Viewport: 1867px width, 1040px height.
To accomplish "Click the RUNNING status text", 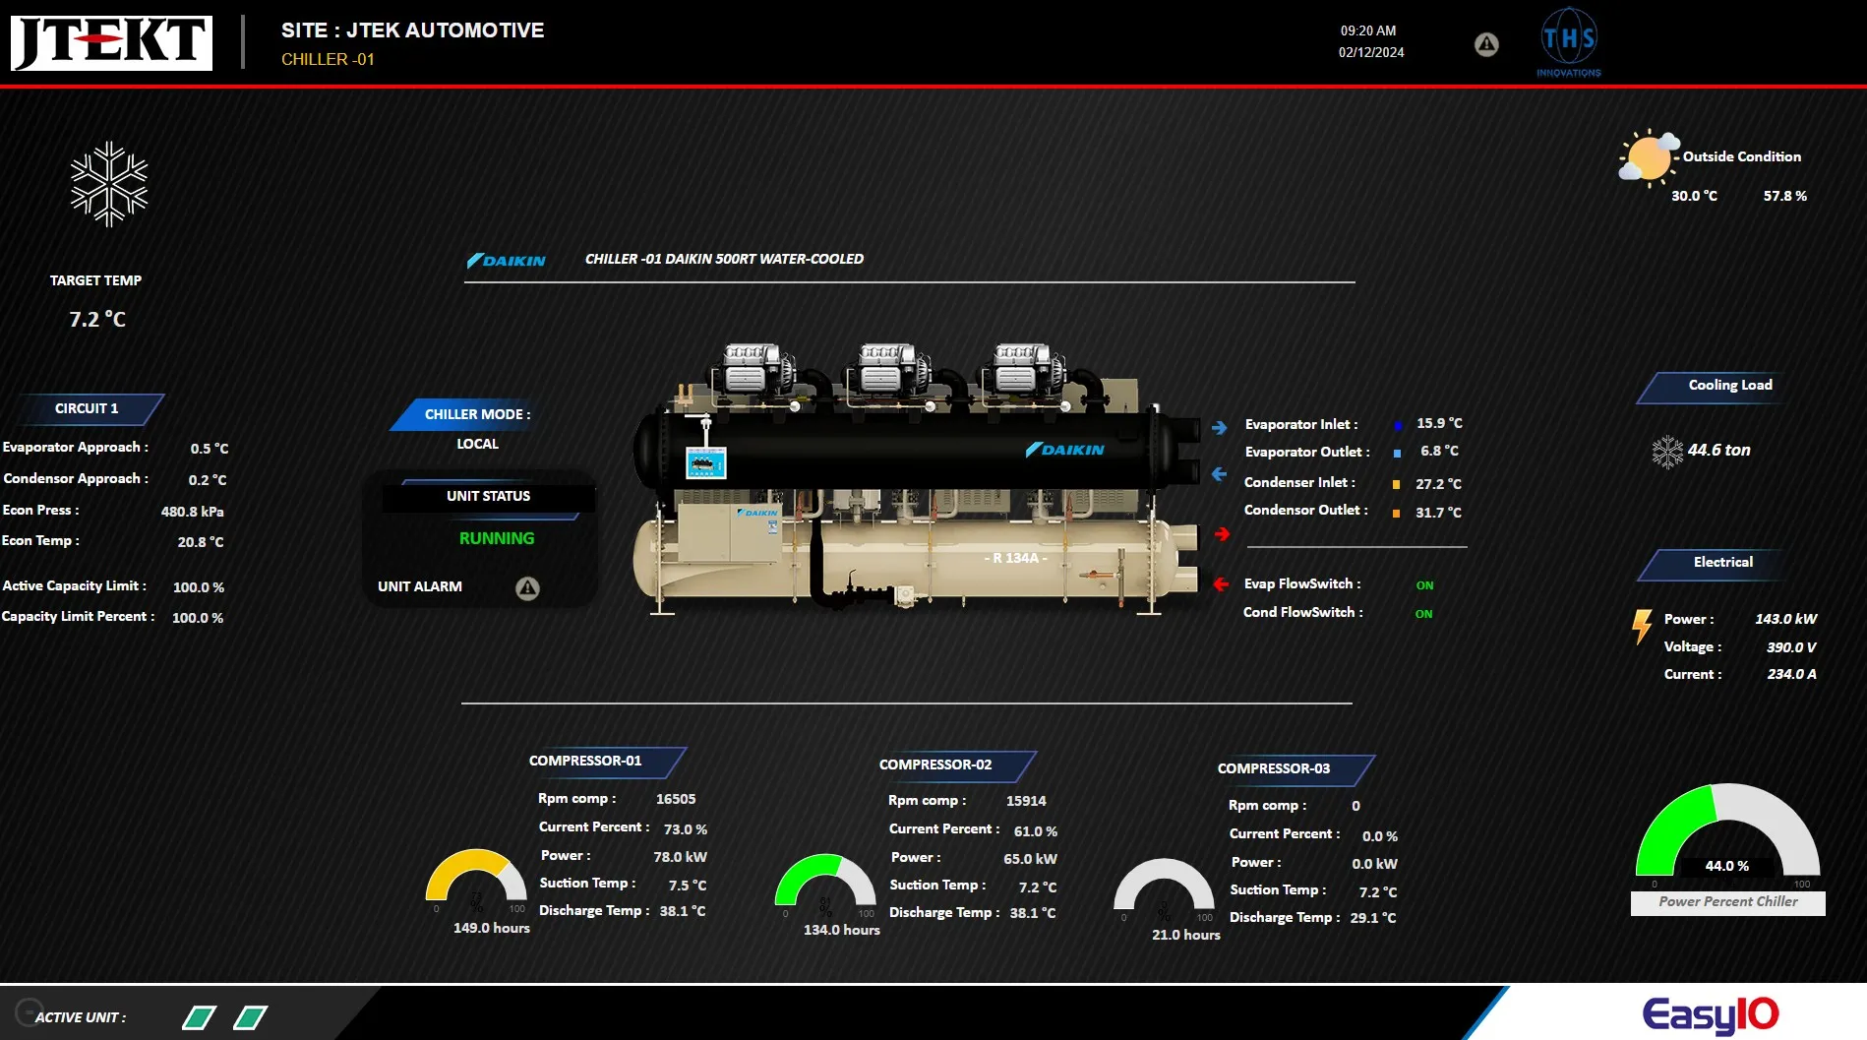I will (497, 539).
